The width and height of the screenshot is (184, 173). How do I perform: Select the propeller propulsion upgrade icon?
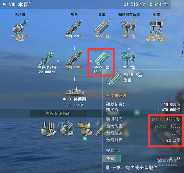[x=85, y=129]
